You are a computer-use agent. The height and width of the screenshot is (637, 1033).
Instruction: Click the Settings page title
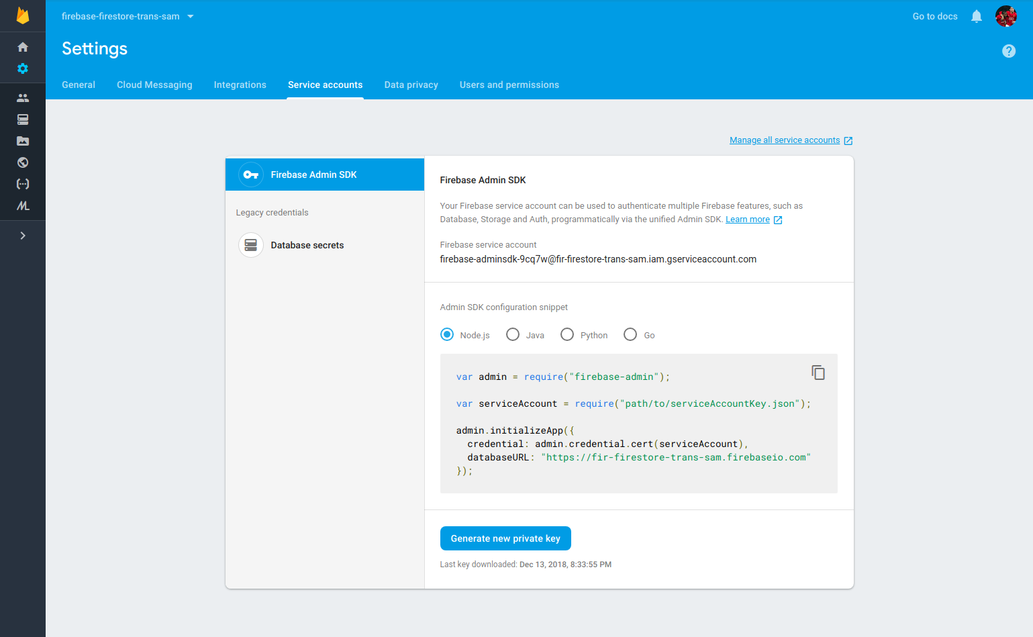point(95,49)
